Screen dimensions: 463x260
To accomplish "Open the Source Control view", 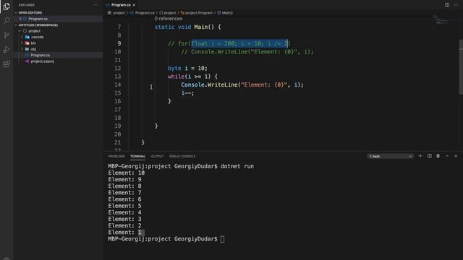I will coord(7,35).
